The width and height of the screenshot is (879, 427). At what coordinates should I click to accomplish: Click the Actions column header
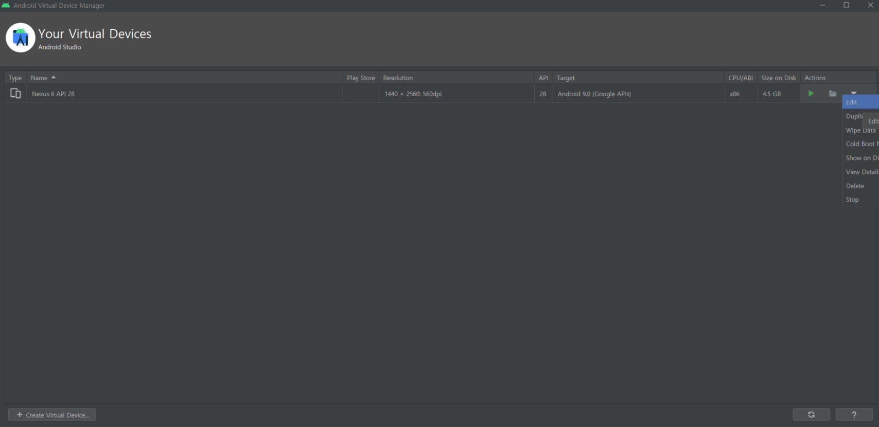(x=838, y=78)
